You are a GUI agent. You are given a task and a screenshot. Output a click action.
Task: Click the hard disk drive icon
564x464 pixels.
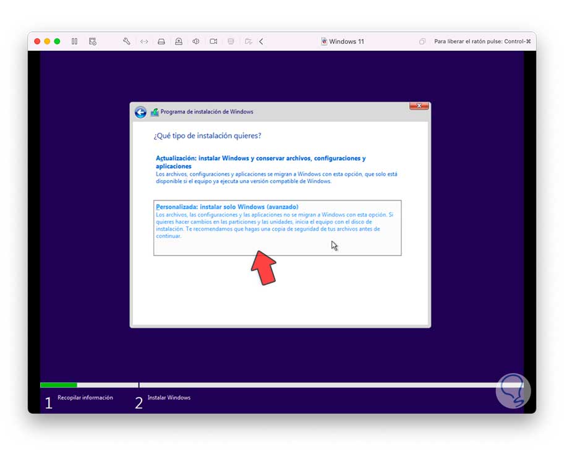tap(161, 41)
